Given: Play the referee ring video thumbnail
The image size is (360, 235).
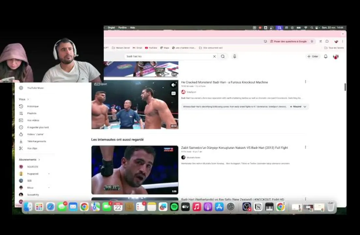Looking at the screenshot, I should (x=135, y=104).
